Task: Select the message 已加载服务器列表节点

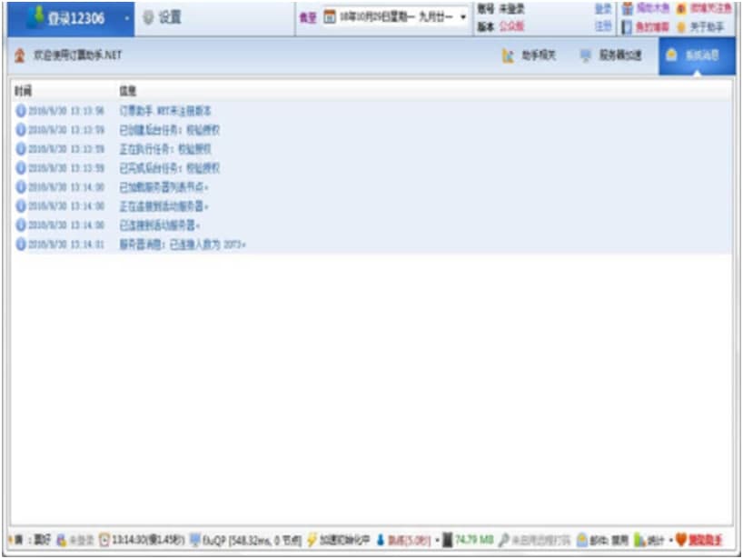Action: [x=163, y=187]
